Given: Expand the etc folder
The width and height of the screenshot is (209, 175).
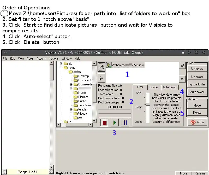Looking at the screenshot, I should (61, 64).
